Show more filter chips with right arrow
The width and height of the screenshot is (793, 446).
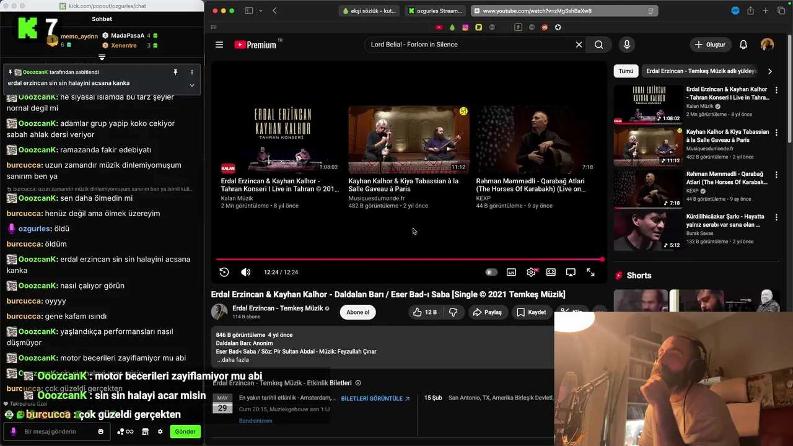[x=769, y=71]
